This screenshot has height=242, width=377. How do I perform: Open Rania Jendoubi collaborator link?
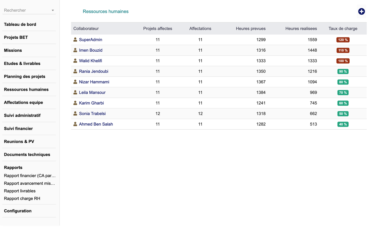[93, 71]
